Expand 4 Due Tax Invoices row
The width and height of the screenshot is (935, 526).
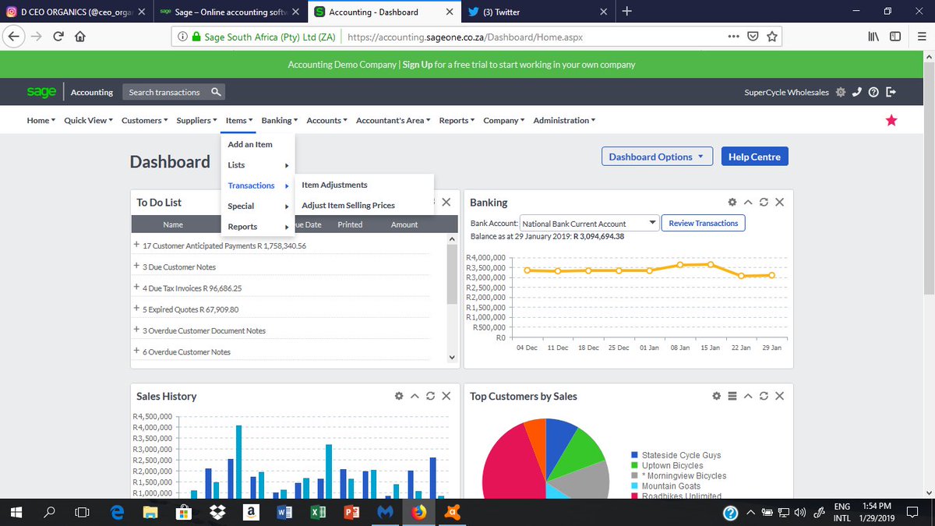tap(136, 288)
